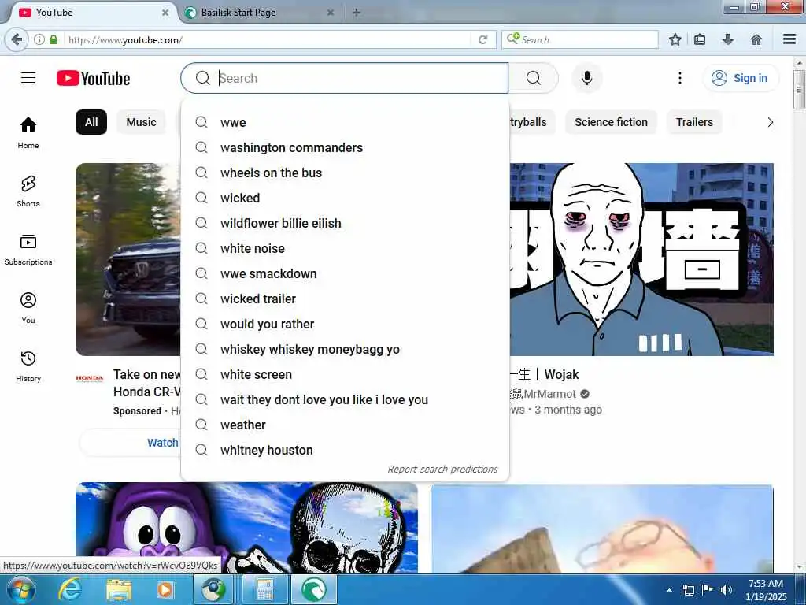Screen dimensions: 806x605
Task: Go to browser home page icon
Action: pos(756,39)
